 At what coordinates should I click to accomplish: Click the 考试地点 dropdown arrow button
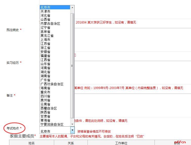click(x=72, y=130)
